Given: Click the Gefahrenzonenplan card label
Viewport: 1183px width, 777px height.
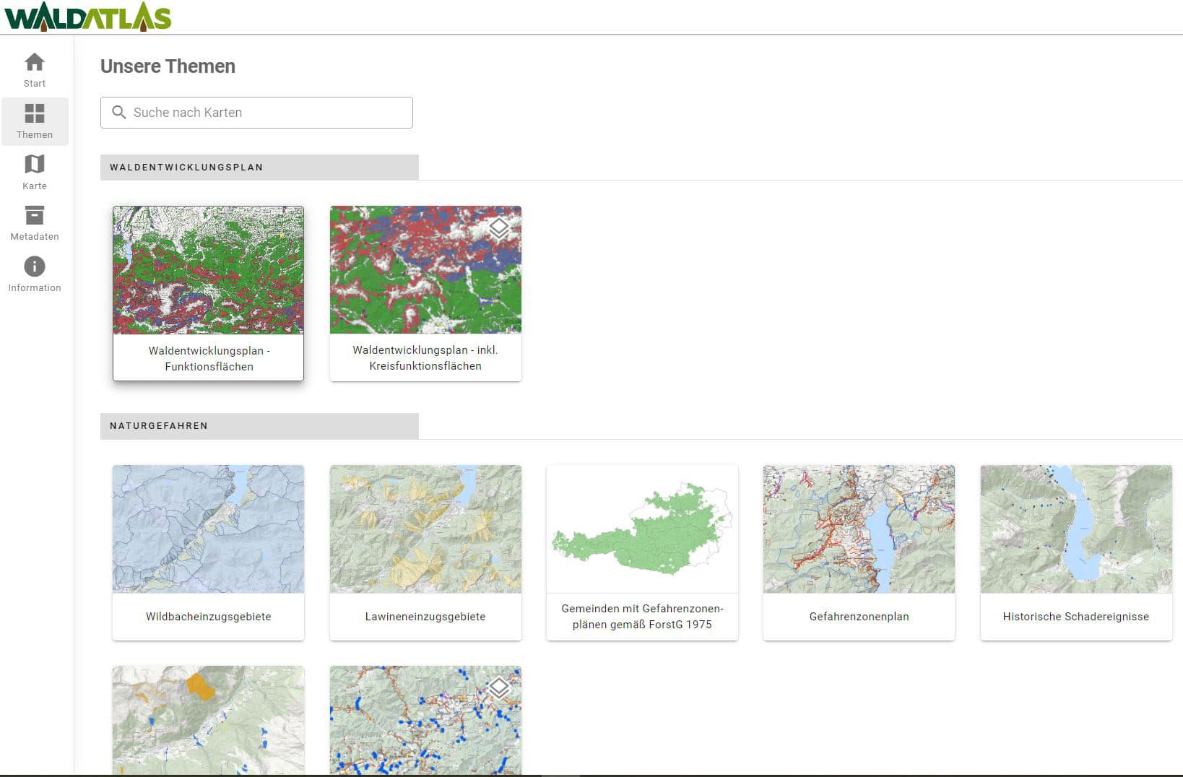Looking at the screenshot, I should click(859, 617).
